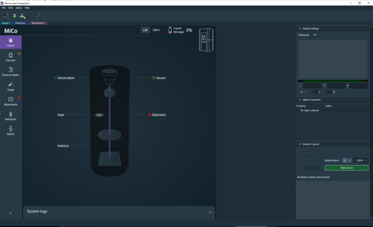Screen dimensions: 373x227
Task: Open the File menu
Action: coord(4,8)
